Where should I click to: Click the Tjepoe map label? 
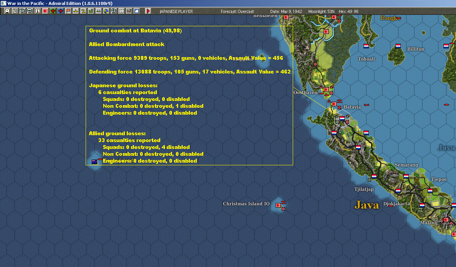pos(439,179)
